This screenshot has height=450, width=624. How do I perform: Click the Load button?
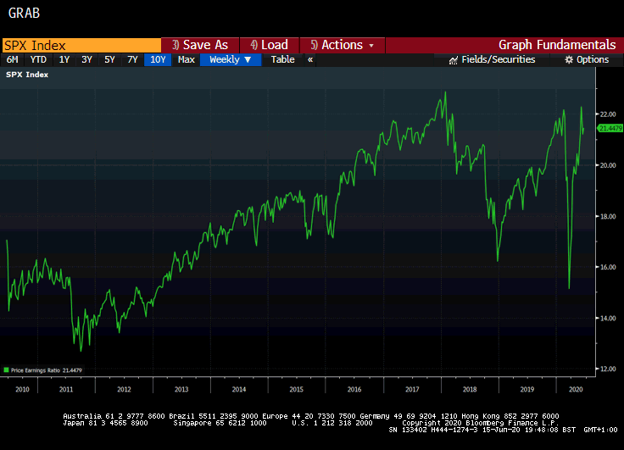pyautogui.click(x=269, y=45)
